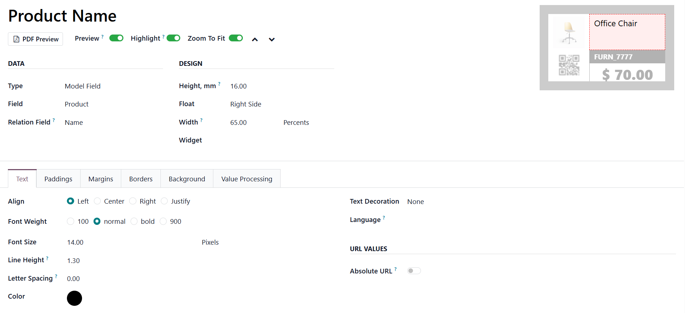685x313 pixels.
Task: Click the Line Height help question mark
Action: 47,258
